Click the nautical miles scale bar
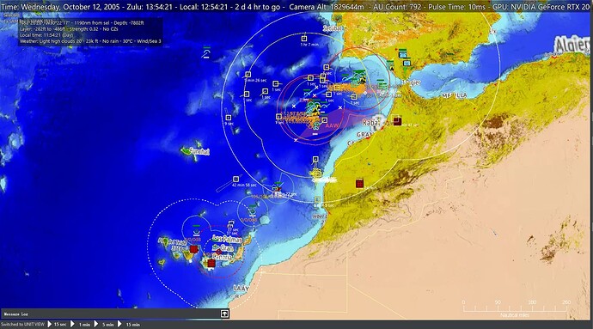The width and height of the screenshot is (593, 329). [514, 308]
